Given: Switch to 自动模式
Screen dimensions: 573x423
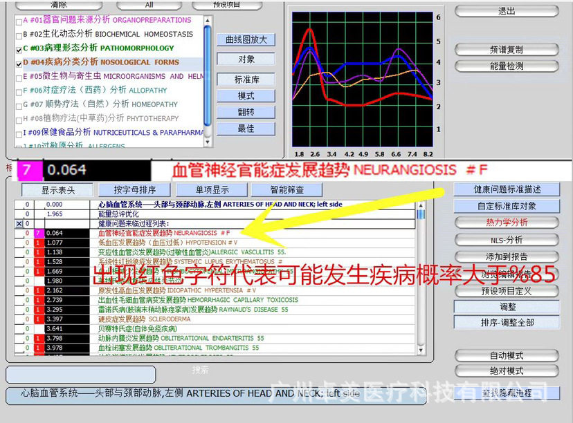Looking at the screenshot, I should [507, 355].
